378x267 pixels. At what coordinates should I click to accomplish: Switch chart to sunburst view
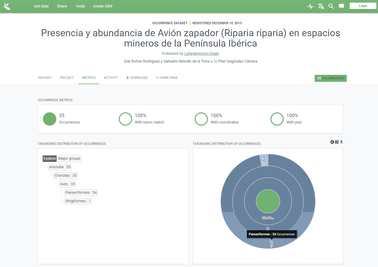332,142
